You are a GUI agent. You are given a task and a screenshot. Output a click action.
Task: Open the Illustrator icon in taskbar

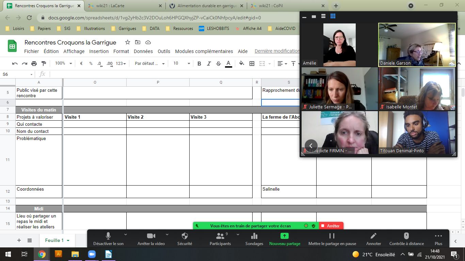point(59,254)
